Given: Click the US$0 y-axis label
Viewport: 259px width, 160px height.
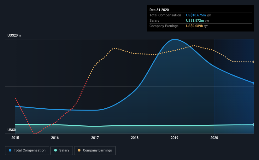Looking at the screenshot, I should 12,130.
